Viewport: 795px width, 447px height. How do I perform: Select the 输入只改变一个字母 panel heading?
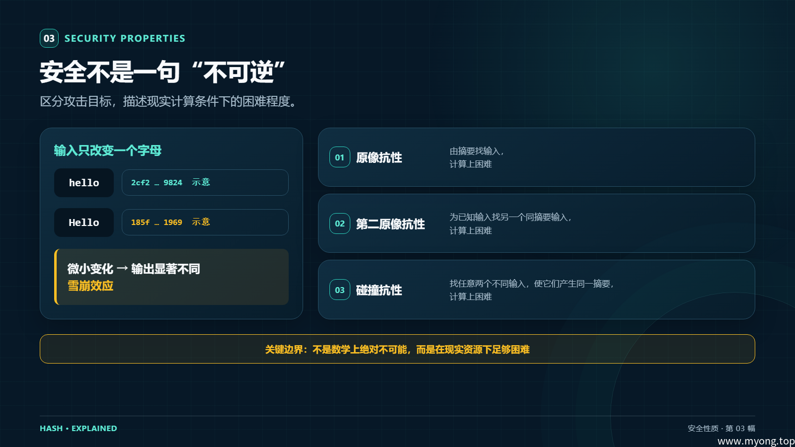(x=108, y=150)
